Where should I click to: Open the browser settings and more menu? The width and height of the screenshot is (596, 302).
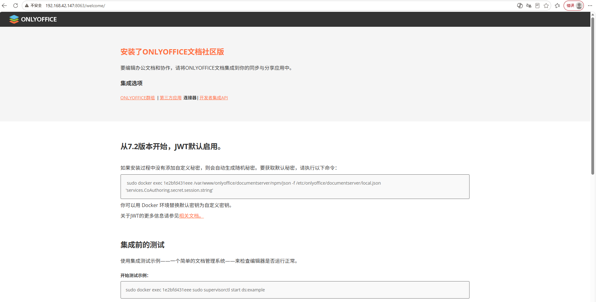pyautogui.click(x=590, y=6)
